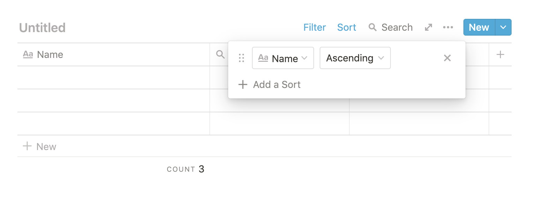536x201 pixels.
Task: Click the plus icon beside Add a Sort
Action: [243, 84]
